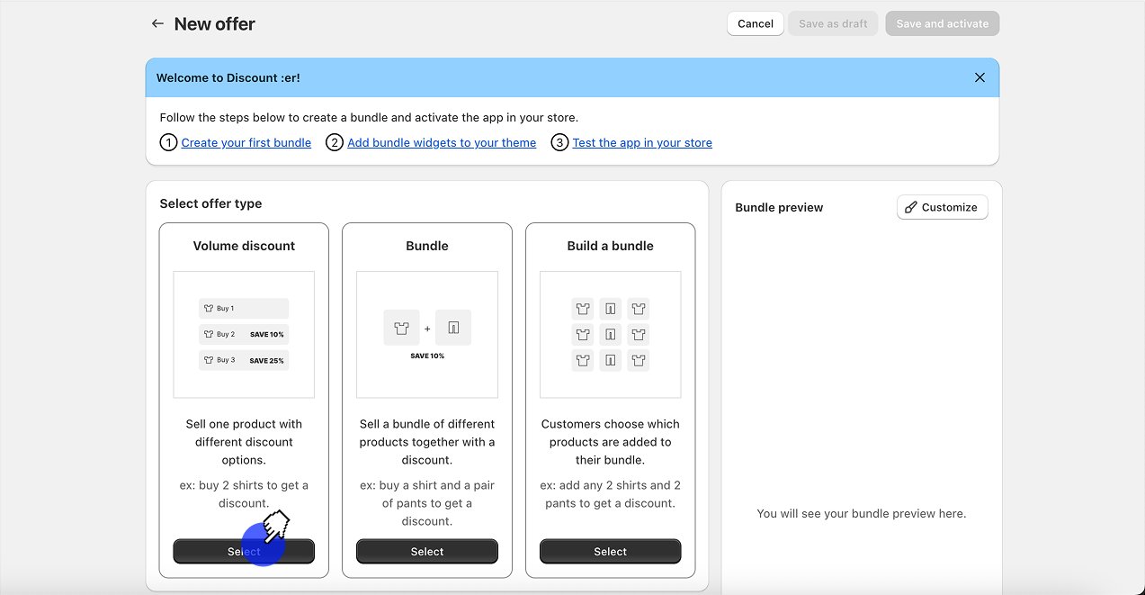Click the Volume discount illustration image
This screenshot has width=1145, height=595.
244,334
